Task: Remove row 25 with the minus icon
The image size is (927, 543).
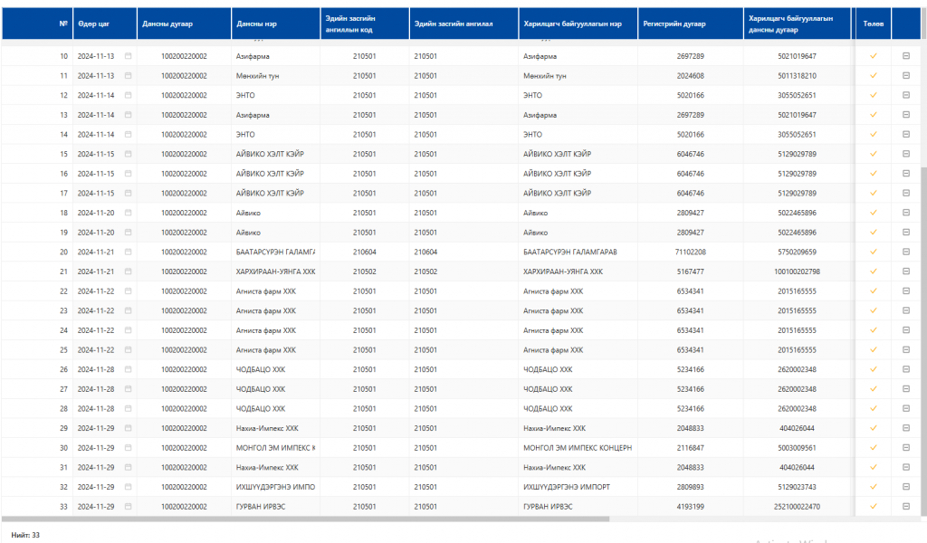Action: pos(905,350)
